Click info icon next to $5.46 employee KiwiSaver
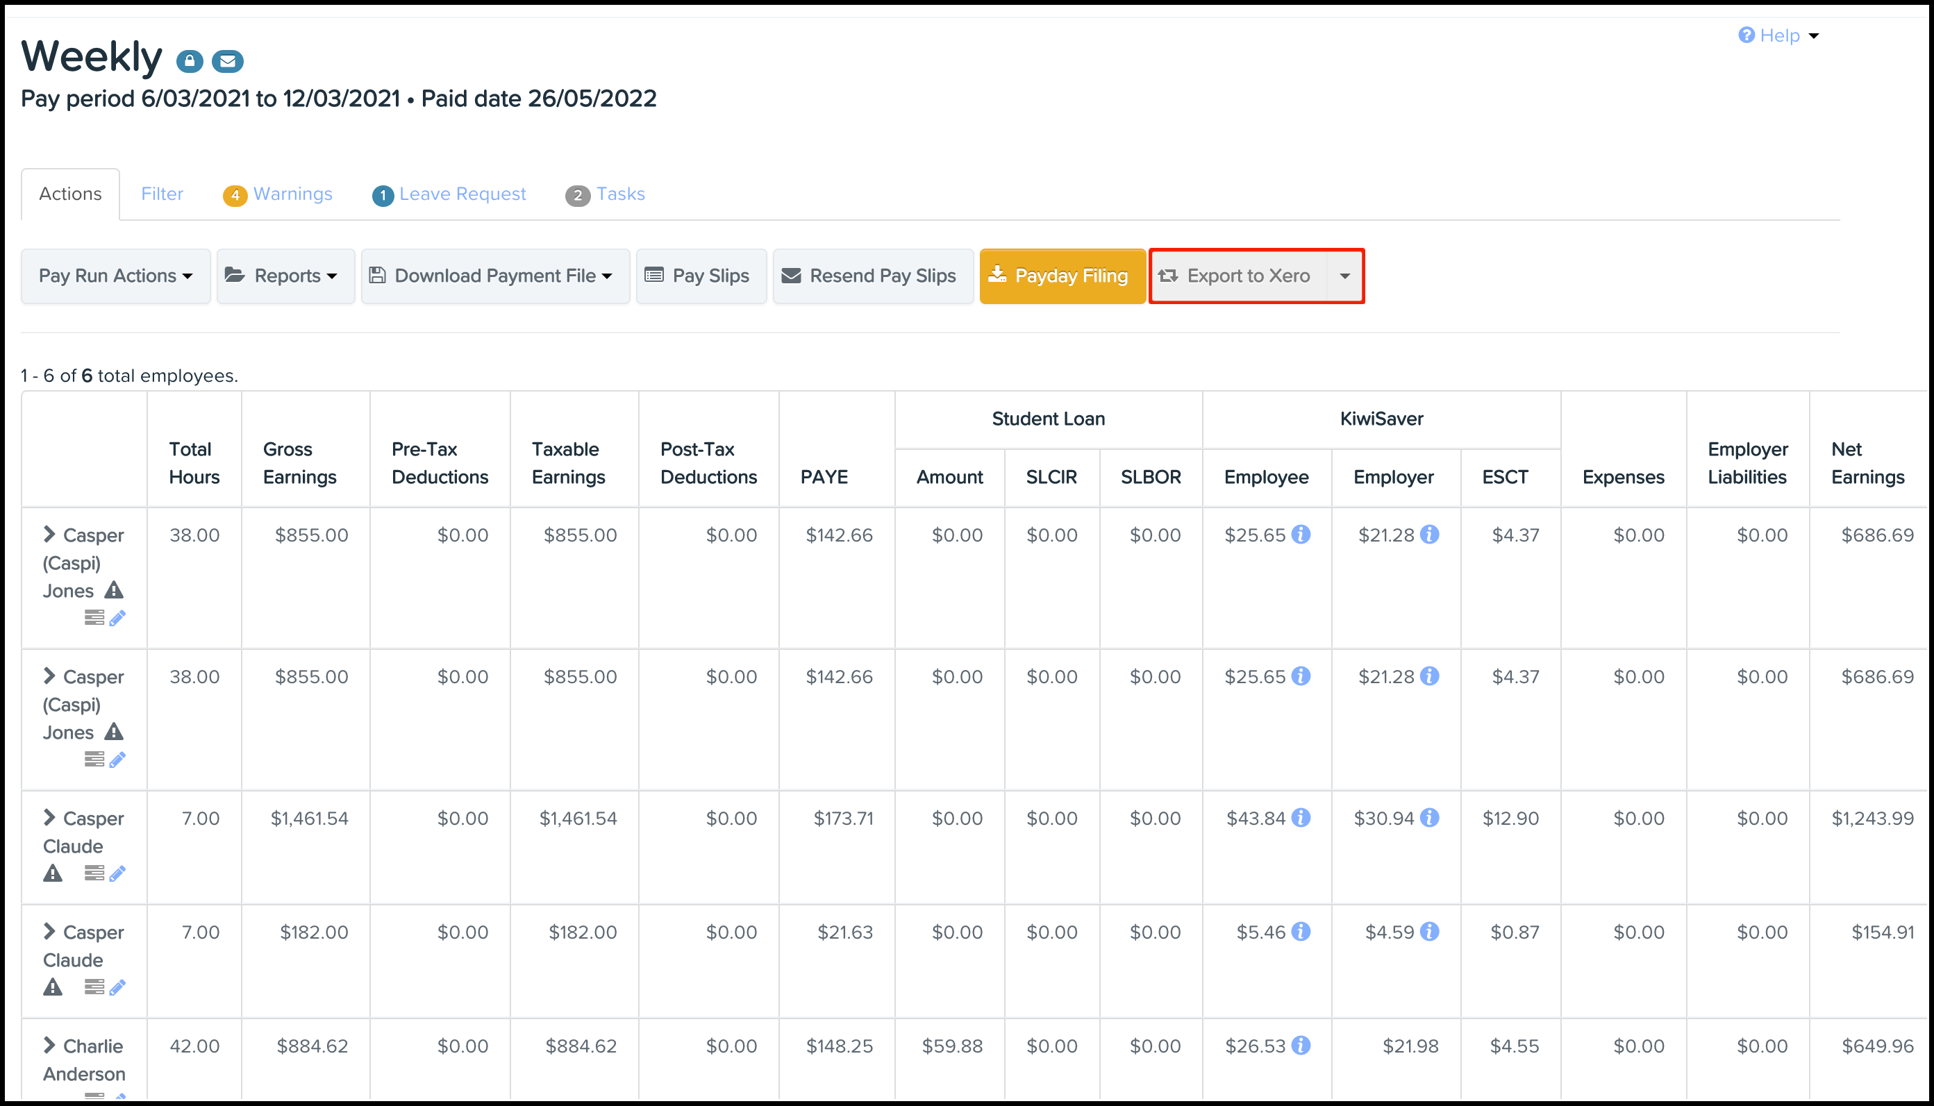Screen dimensions: 1934x1106 point(1301,932)
